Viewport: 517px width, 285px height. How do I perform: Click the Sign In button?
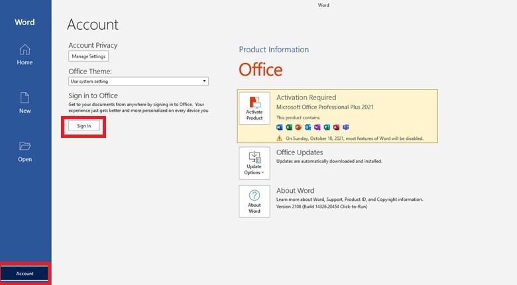pyautogui.click(x=84, y=126)
